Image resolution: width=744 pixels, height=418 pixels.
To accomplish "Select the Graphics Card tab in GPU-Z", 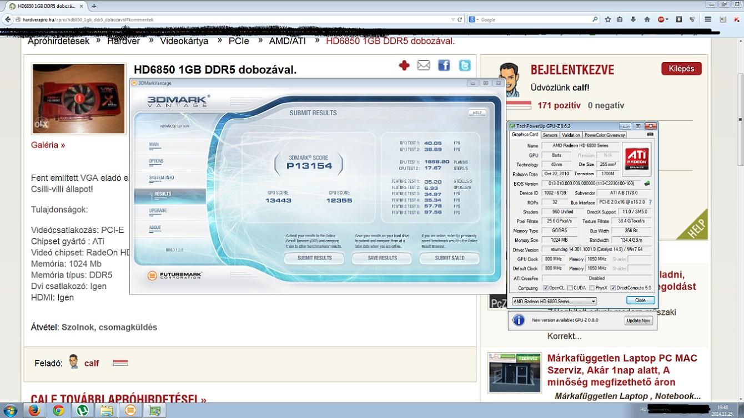I will click(x=525, y=134).
